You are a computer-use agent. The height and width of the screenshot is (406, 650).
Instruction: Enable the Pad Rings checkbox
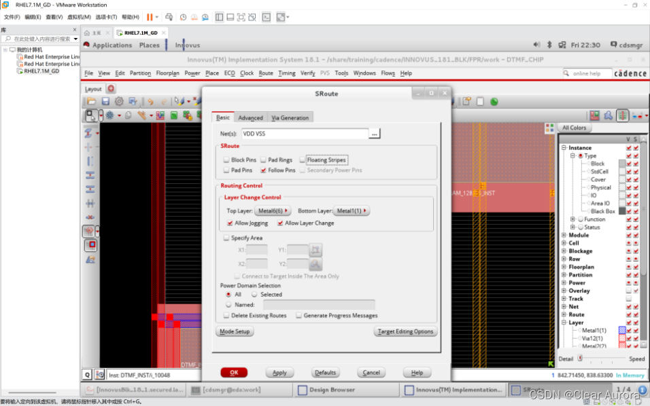pos(263,160)
